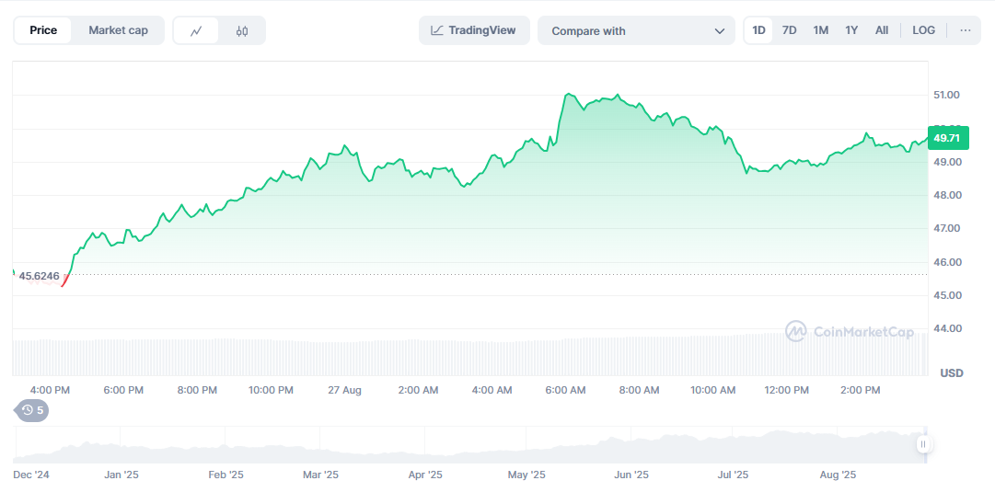Select the 7D time range
The image size is (995, 492).
click(x=790, y=30)
